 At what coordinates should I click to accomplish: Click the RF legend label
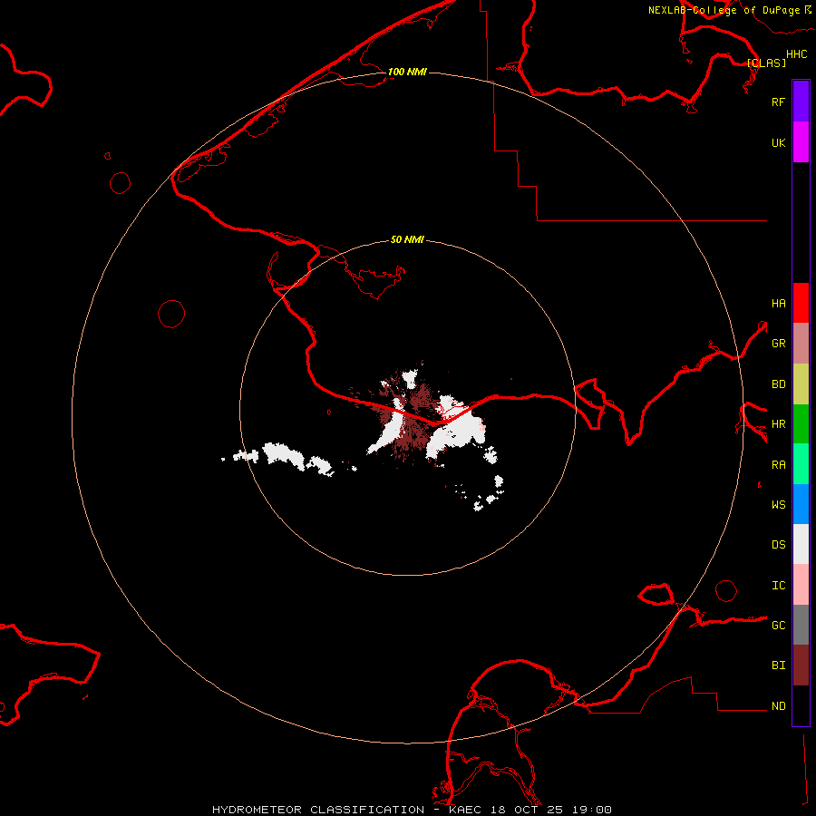click(x=778, y=102)
